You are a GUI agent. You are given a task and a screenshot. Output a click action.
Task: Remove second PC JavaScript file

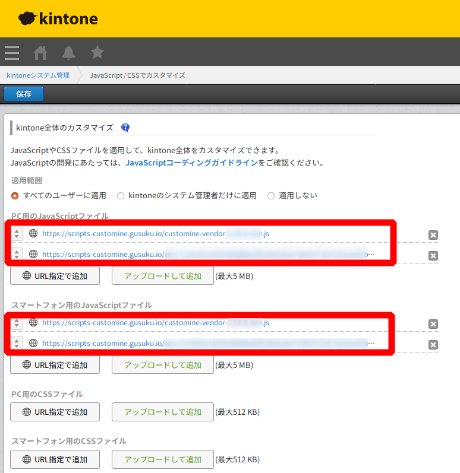click(x=433, y=256)
